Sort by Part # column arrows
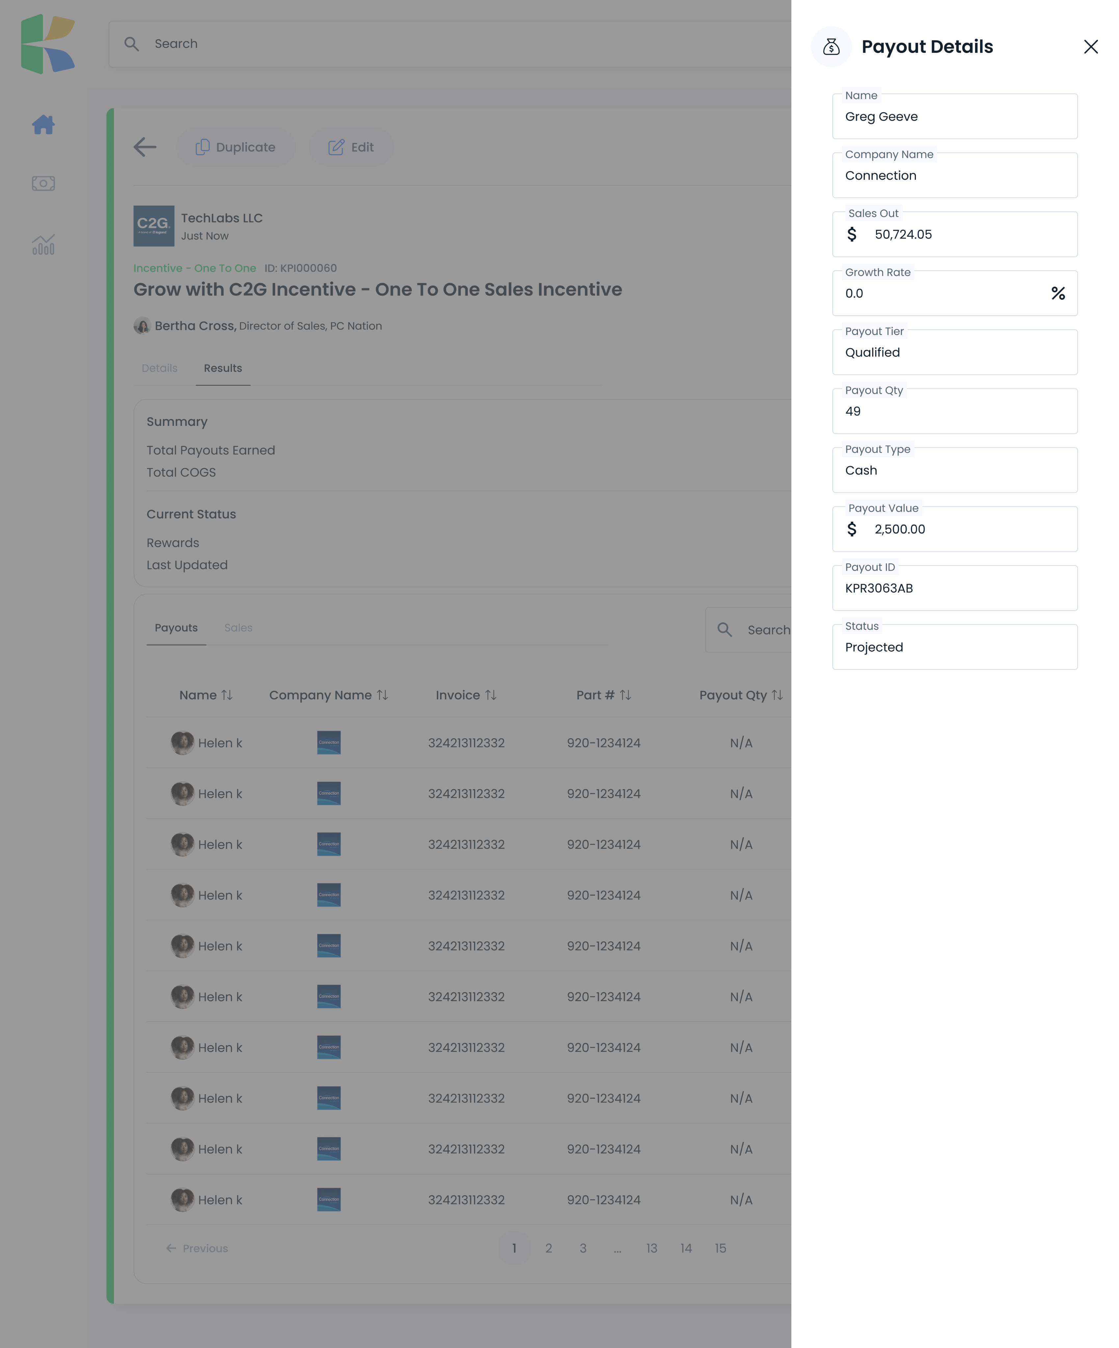Viewport: 1119px width, 1348px height. click(625, 695)
